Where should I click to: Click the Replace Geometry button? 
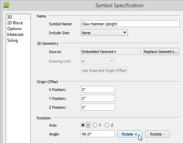point(161,51)
